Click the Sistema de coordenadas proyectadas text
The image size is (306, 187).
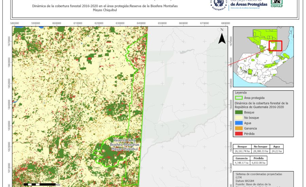[259, 174]
